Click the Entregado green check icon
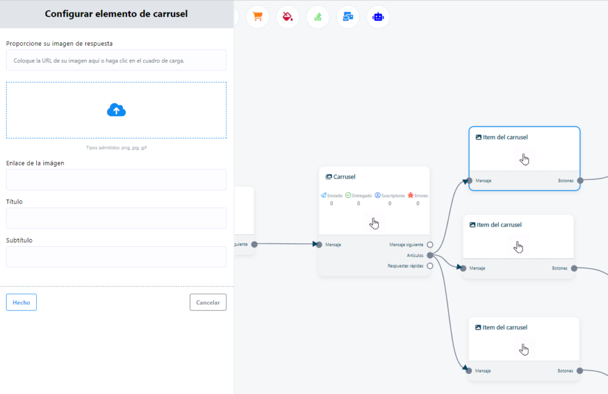This screenshot has width=608, height=394. coord(348,195)
